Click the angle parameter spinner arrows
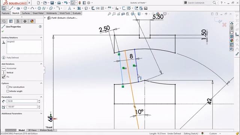Viewport: 240px width, 135px height. coord(39,106)
